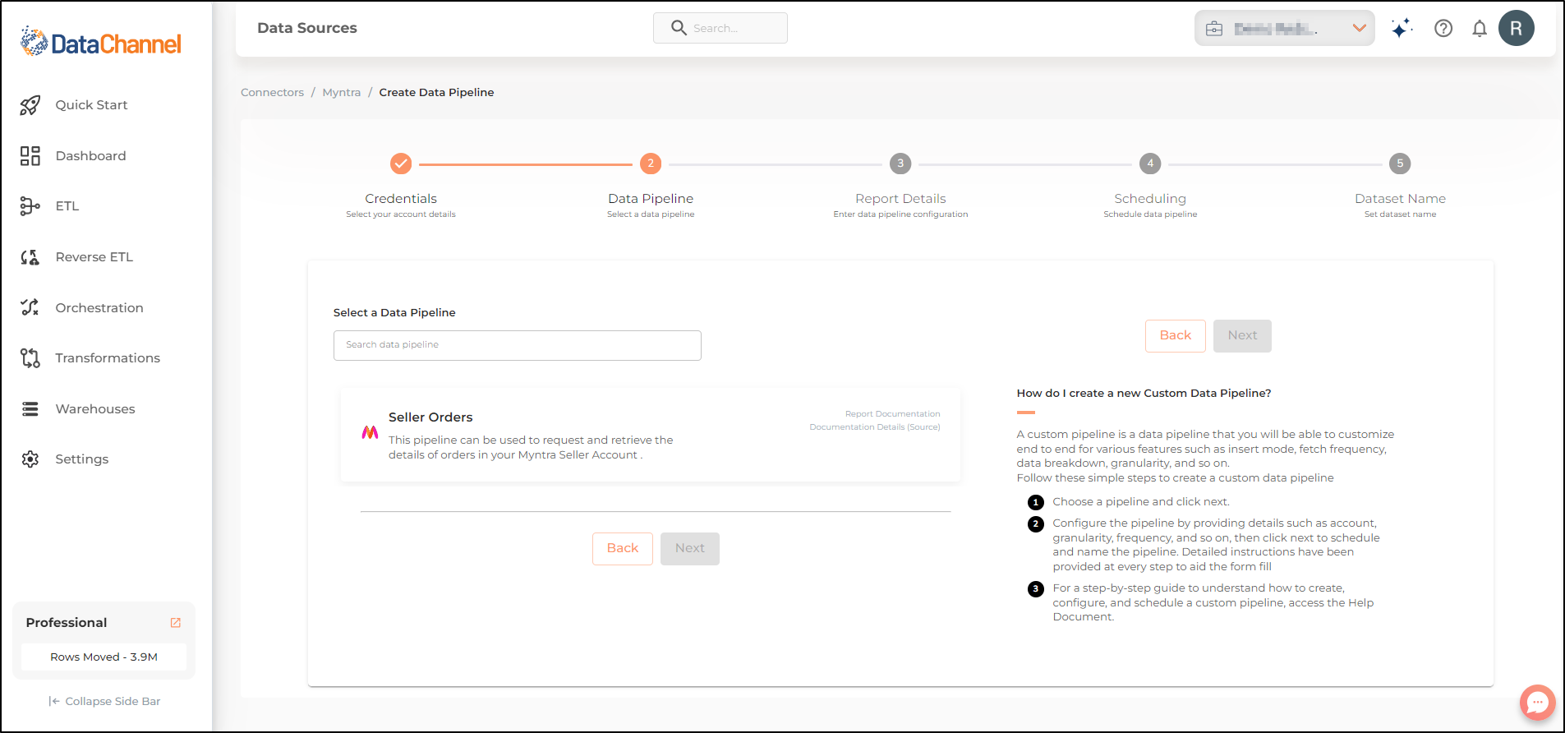1565x733 pixels.
Task: Click the Data Sources page title
Action: pos(307,28)
